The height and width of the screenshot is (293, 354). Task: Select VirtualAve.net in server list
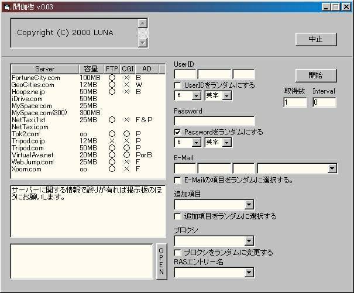88,155
